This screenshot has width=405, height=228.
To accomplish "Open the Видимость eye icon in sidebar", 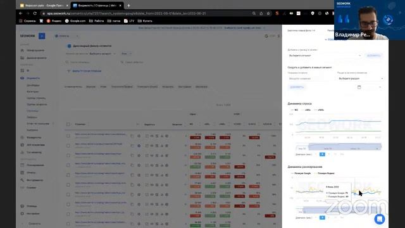I will 22,78.
